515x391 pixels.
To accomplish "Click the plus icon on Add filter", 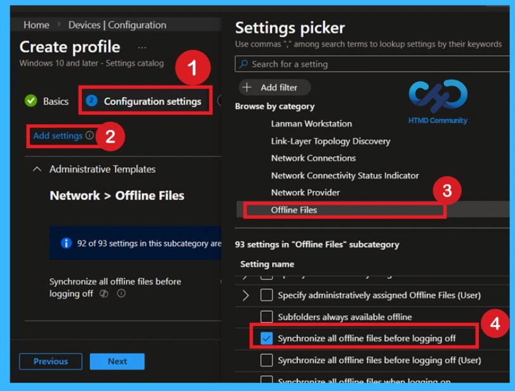I will (x=247, y=87).
